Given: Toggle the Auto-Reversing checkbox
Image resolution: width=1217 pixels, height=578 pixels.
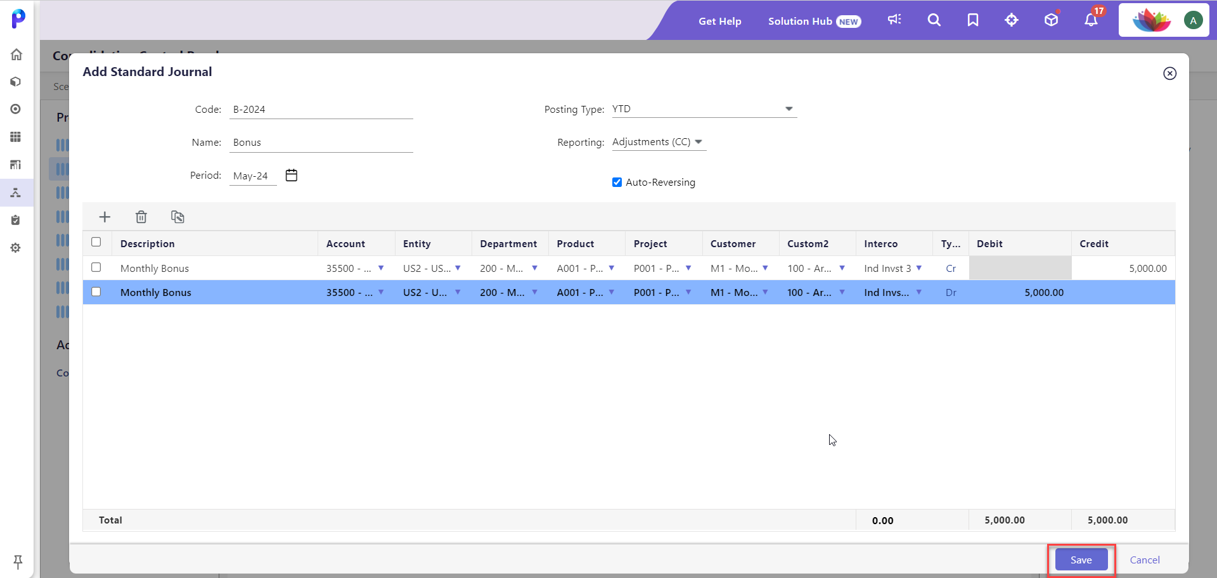Looking at the screenshot, I should [617, 183].
